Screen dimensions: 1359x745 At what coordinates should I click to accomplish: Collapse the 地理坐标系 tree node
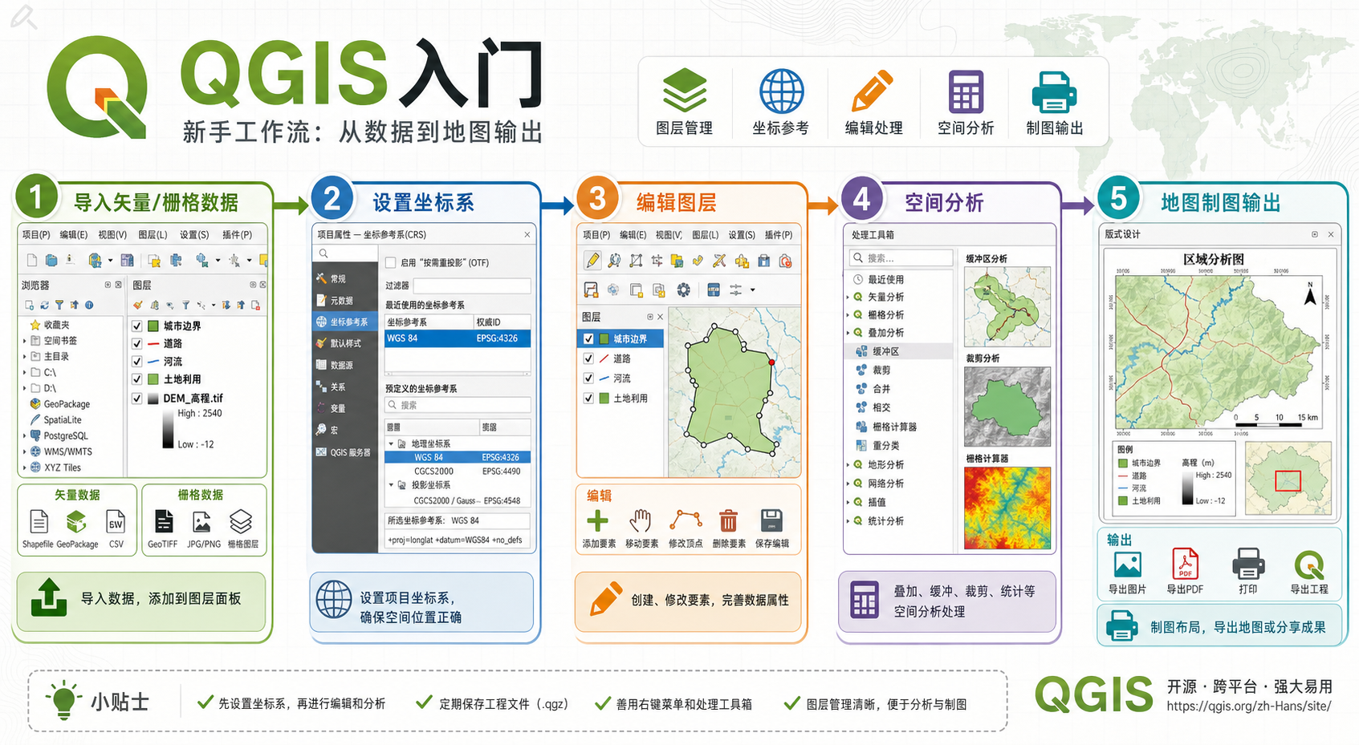coord(392,443)
